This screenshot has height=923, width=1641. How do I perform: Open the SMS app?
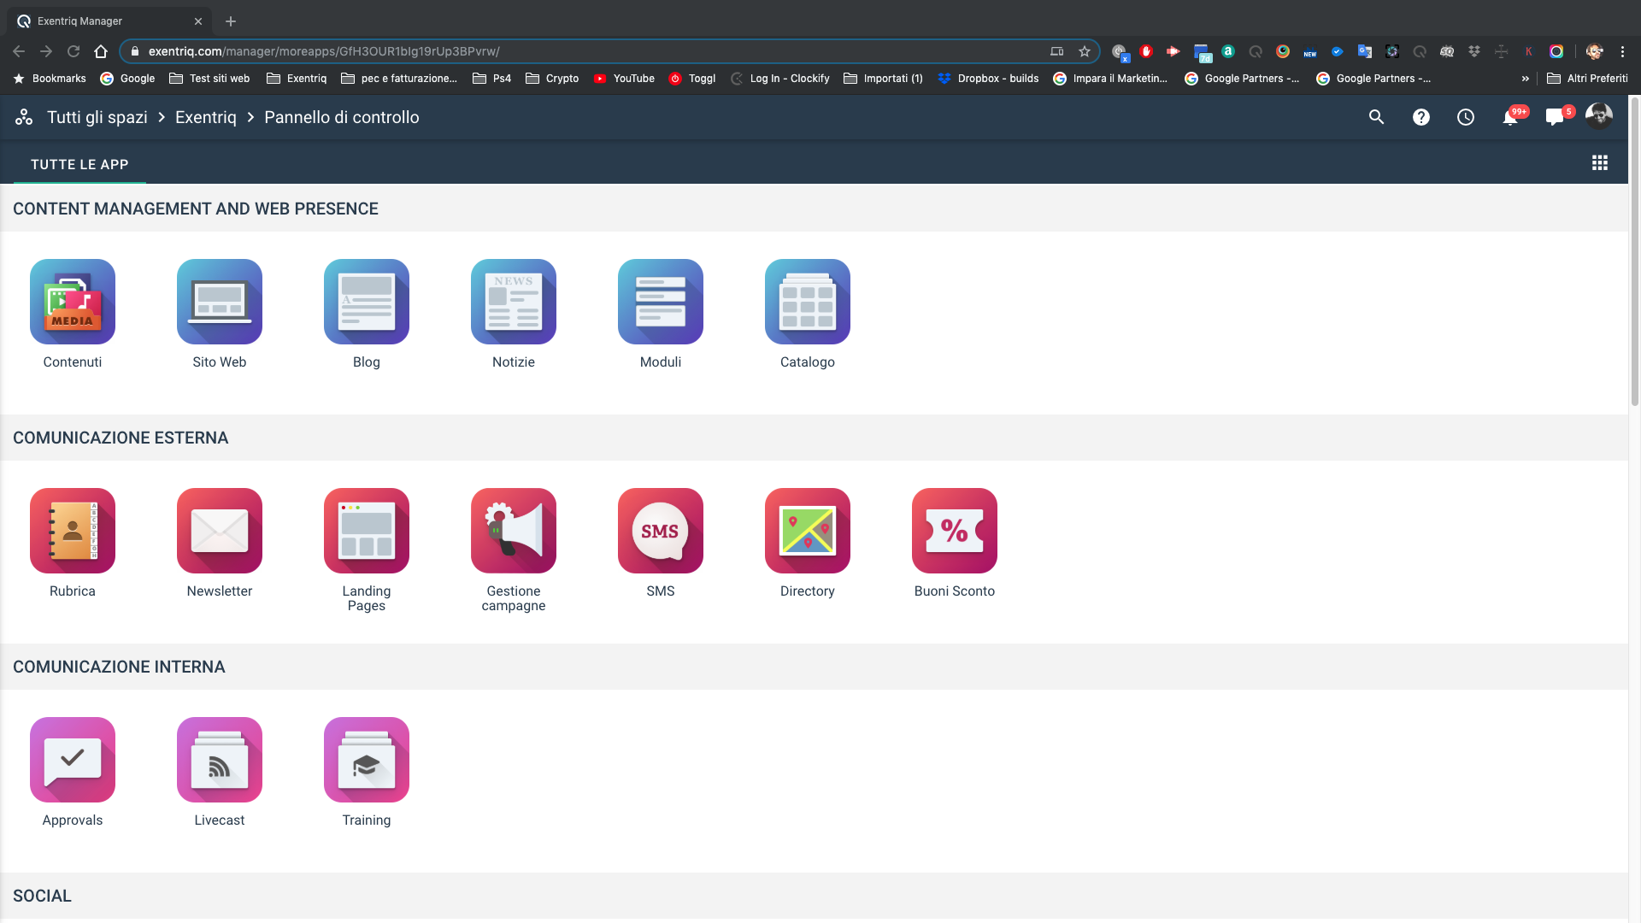point(661,531)
